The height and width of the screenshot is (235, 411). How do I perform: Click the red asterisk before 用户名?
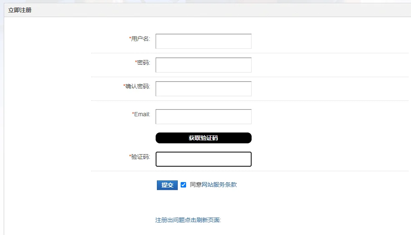[x=130, y=38]
